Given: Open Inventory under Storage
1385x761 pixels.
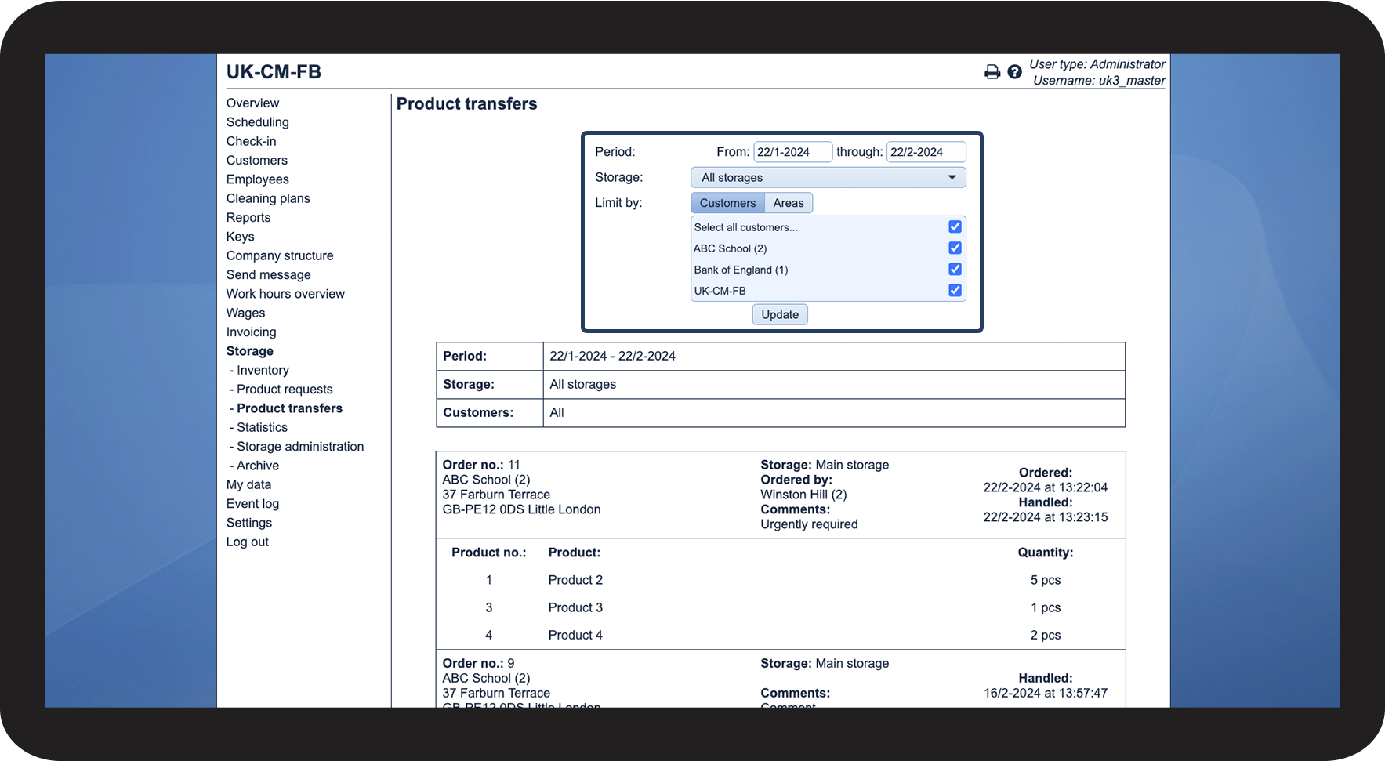Looking at the screenshot, I should pos(263,371).
